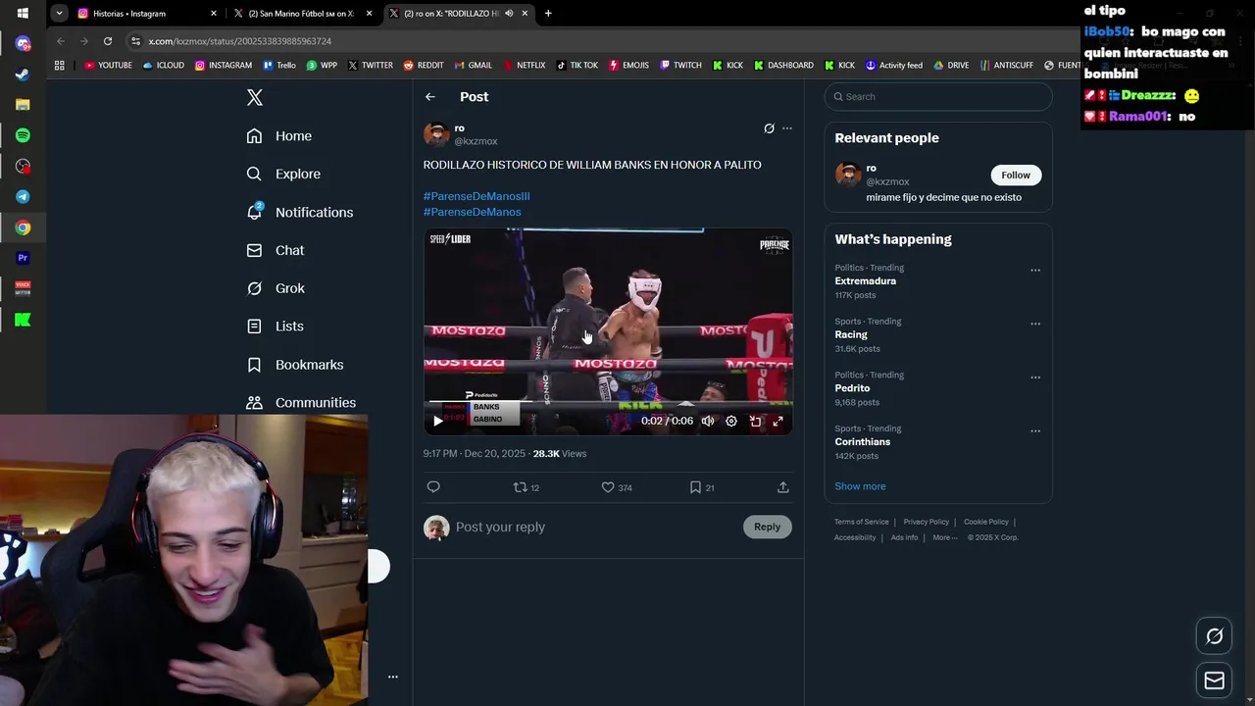Open ro avatar in Relevant people
This screenshot has height=706, width=1255.
[848, 175]
